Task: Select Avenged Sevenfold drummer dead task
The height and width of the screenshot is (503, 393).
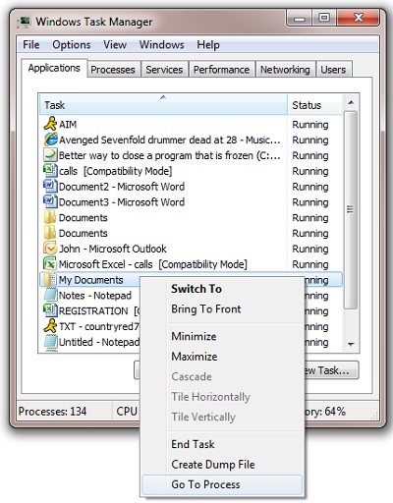Action: [191, 140]
